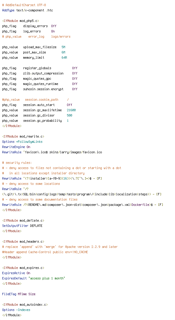
Task: Click the On value beside log_errors
Action: tap(53, 31)
